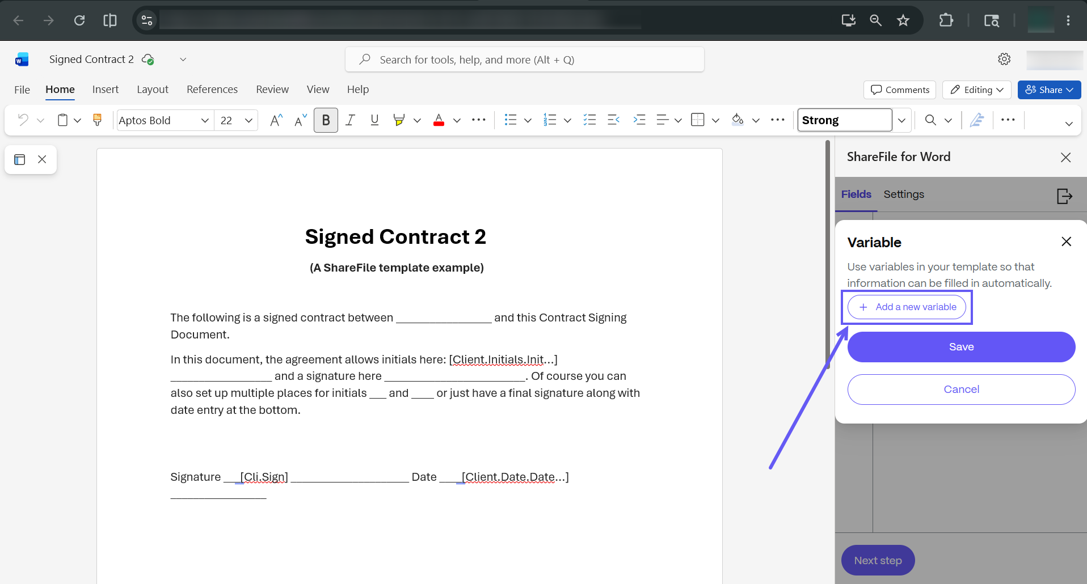Click the Undo icon in the ribbon
Screen dimensions: 1087x584
click(x=23, y=120)
